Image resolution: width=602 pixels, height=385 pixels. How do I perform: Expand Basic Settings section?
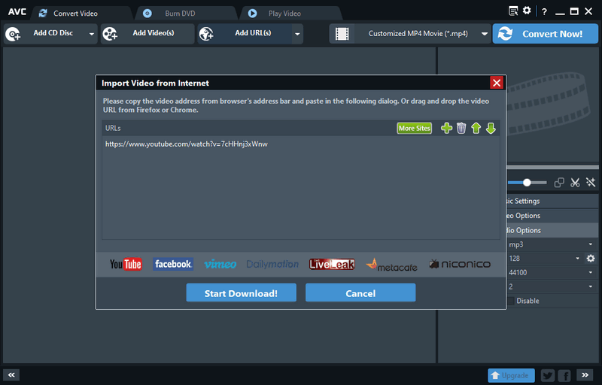point(552,201)
